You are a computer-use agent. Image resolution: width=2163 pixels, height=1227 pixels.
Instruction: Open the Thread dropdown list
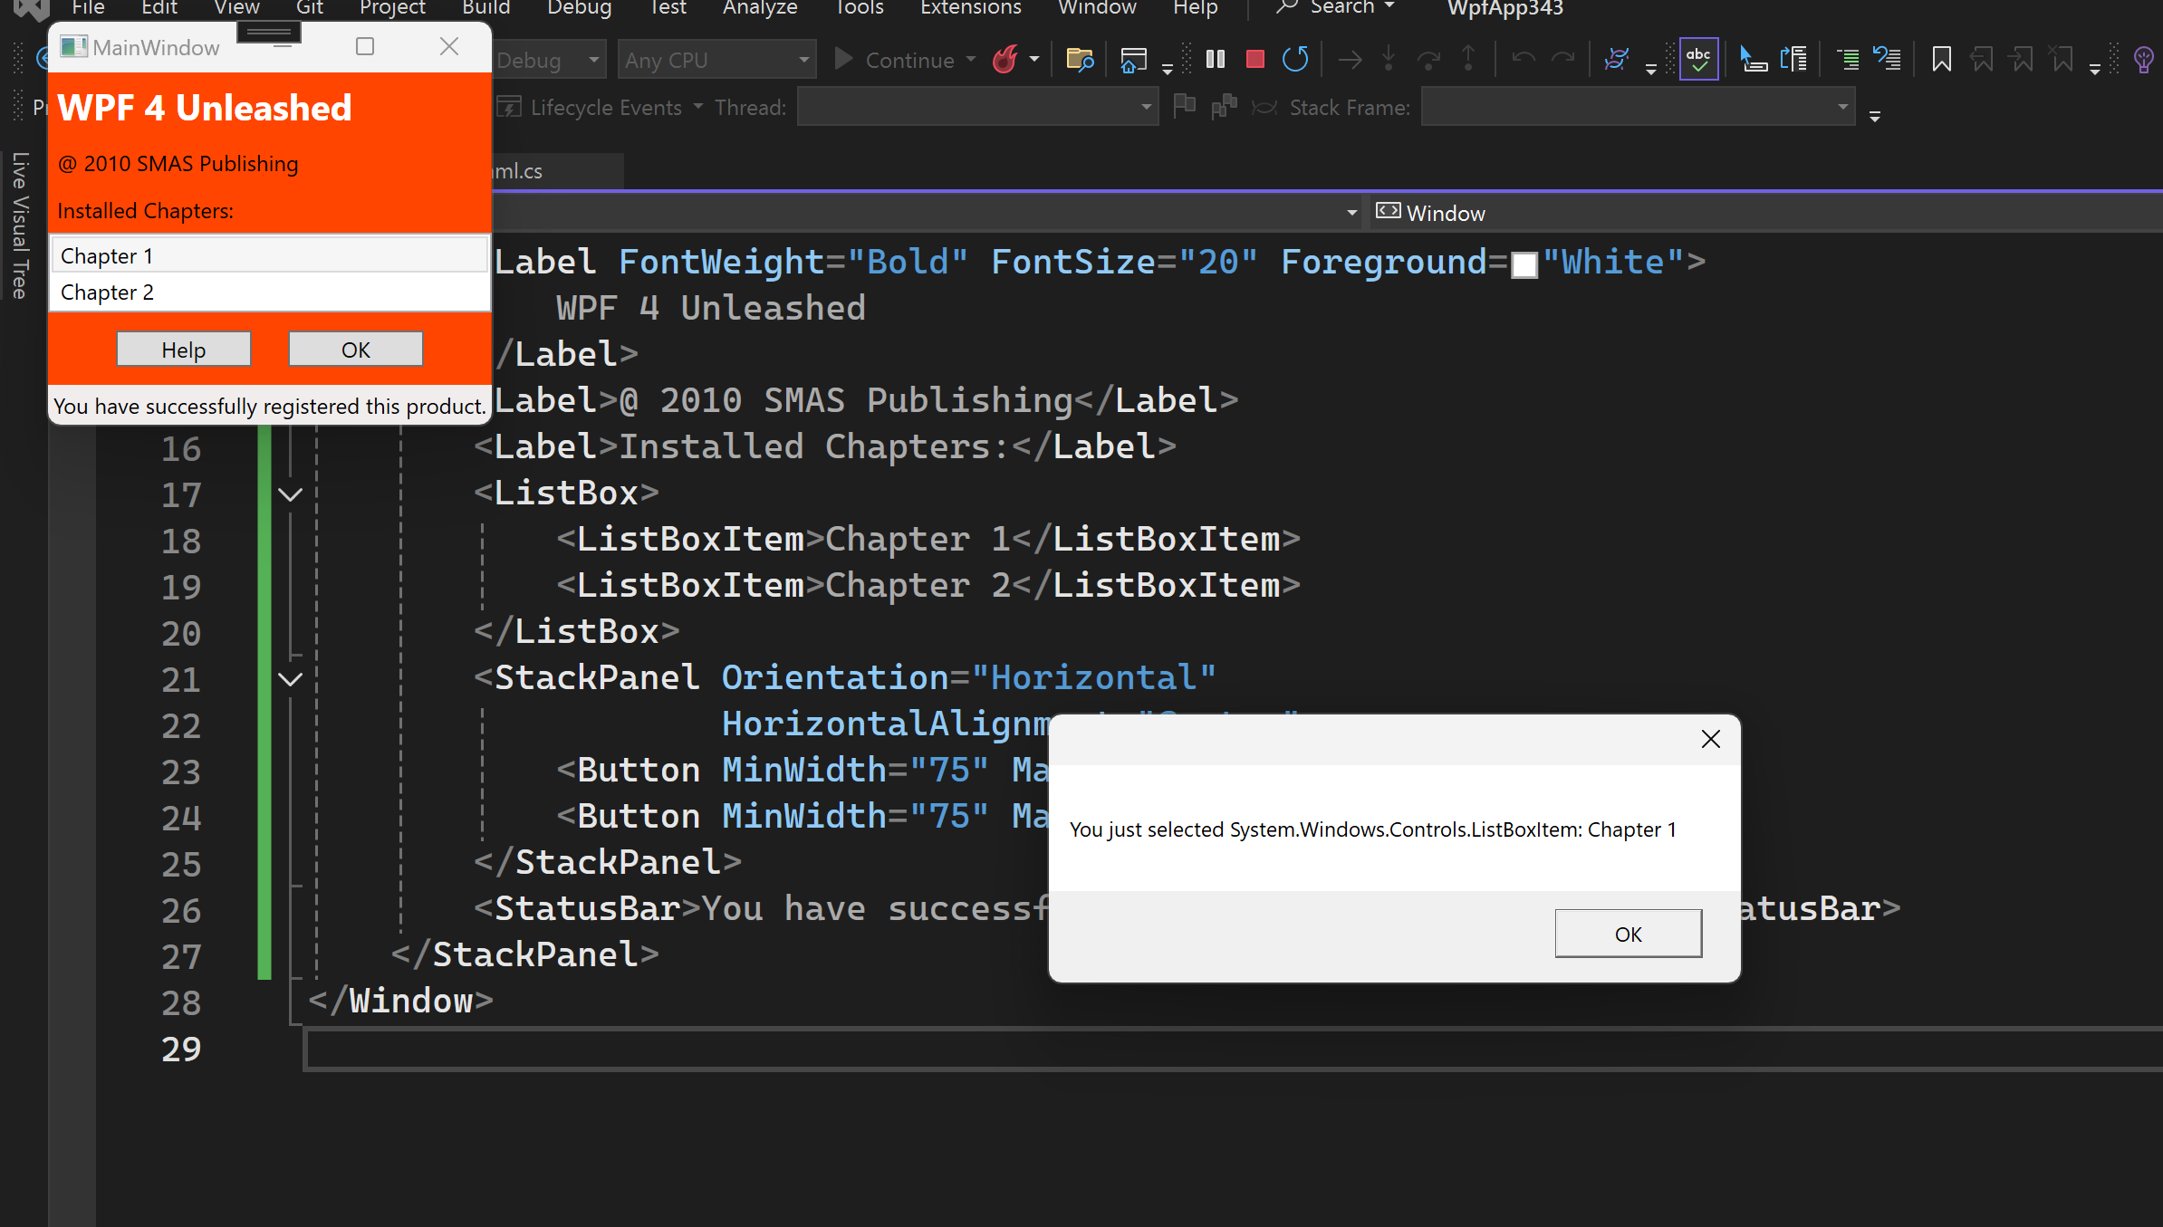[976, 108]
